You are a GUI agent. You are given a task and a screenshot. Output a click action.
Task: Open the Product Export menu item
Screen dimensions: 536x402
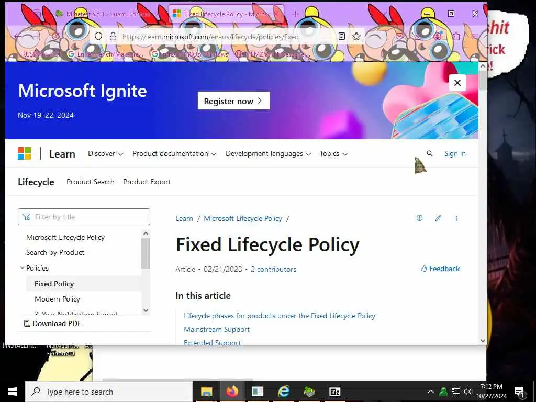click(x=147, y=182)
